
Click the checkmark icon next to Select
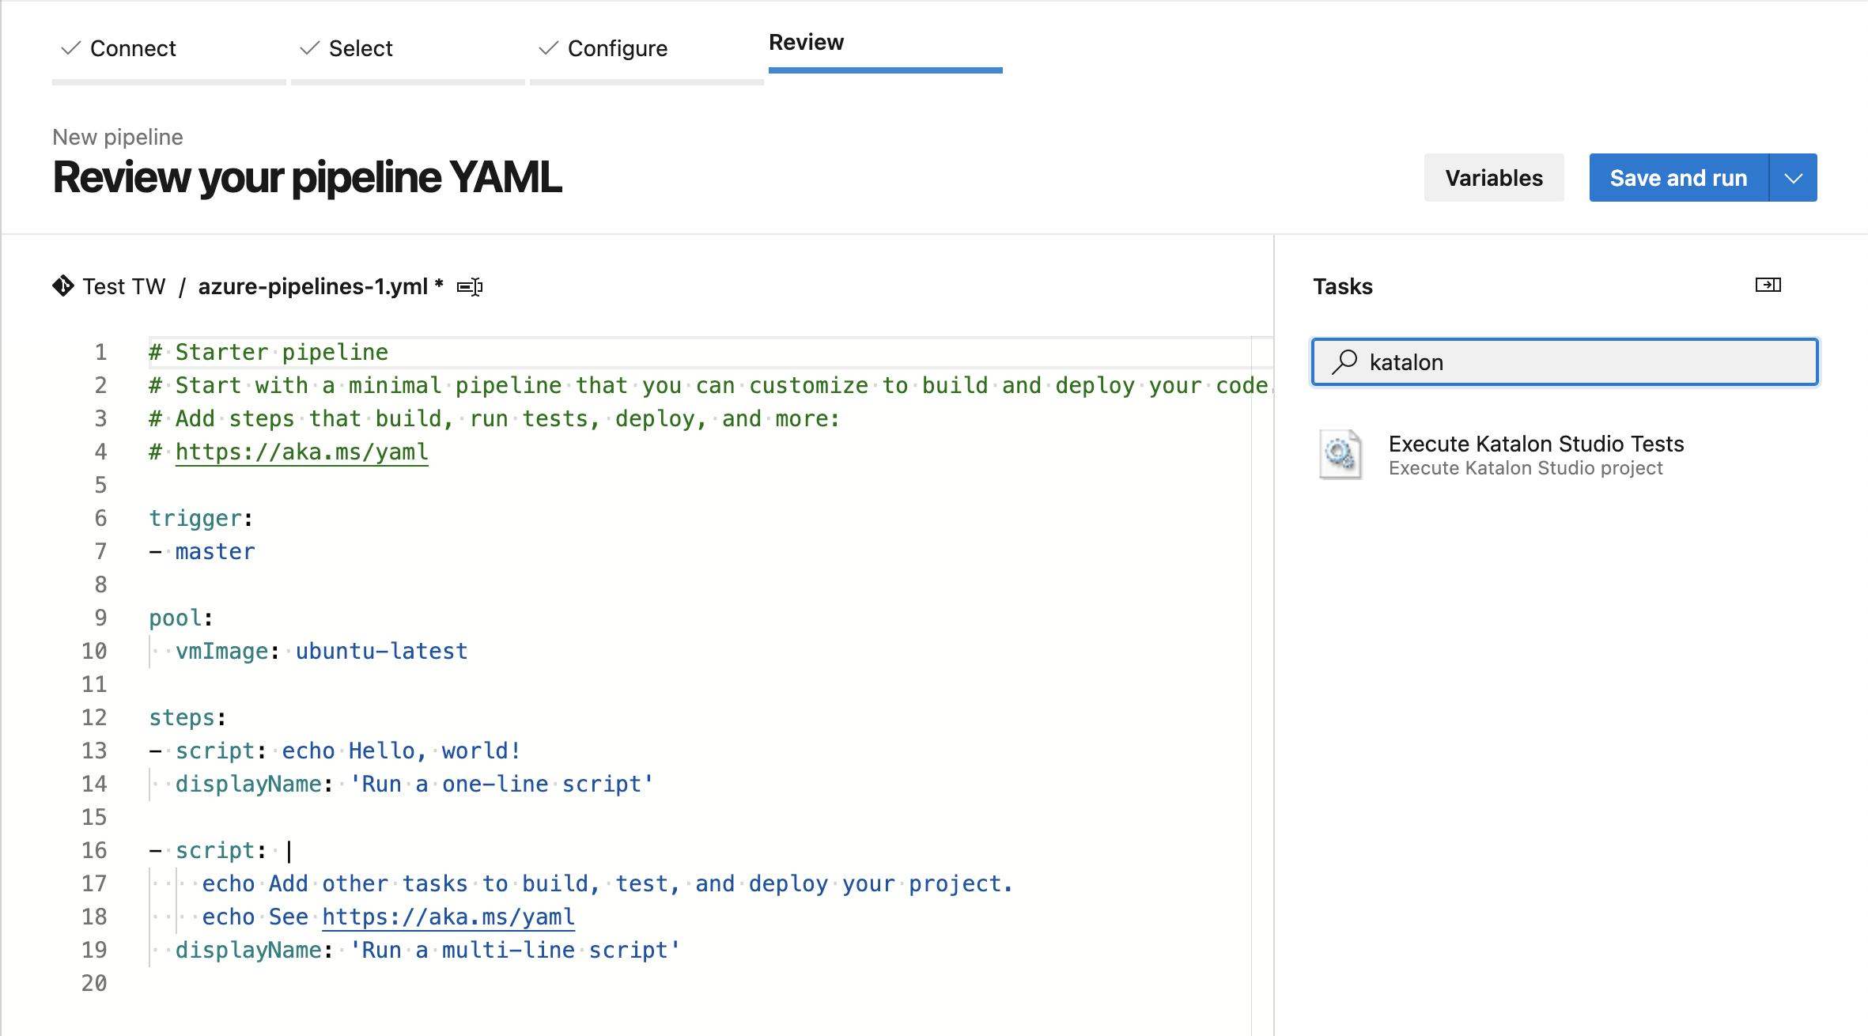(310, 48)
